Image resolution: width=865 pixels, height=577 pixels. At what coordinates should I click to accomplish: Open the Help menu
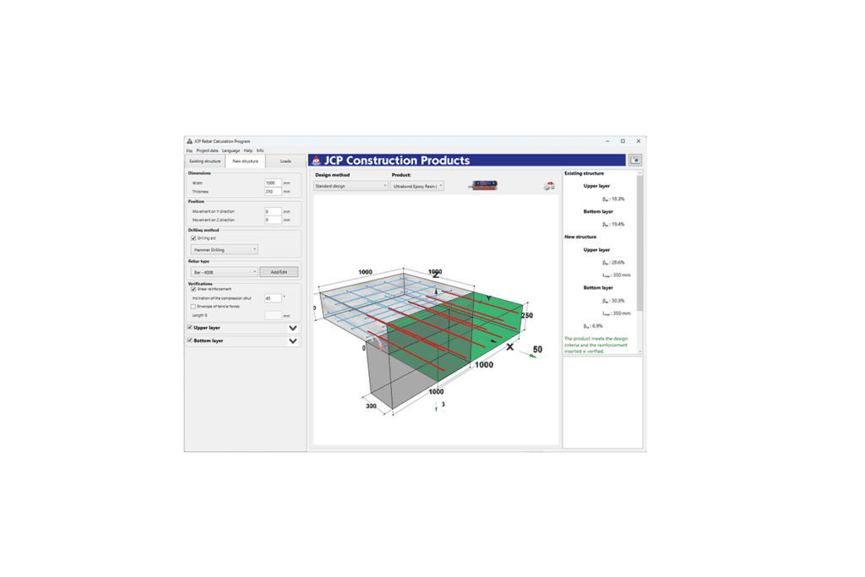tap(248, 150)
